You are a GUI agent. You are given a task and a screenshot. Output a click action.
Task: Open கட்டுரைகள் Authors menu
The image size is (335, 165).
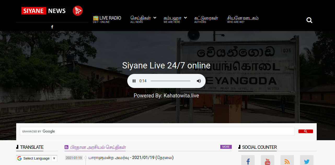point(206,20)
